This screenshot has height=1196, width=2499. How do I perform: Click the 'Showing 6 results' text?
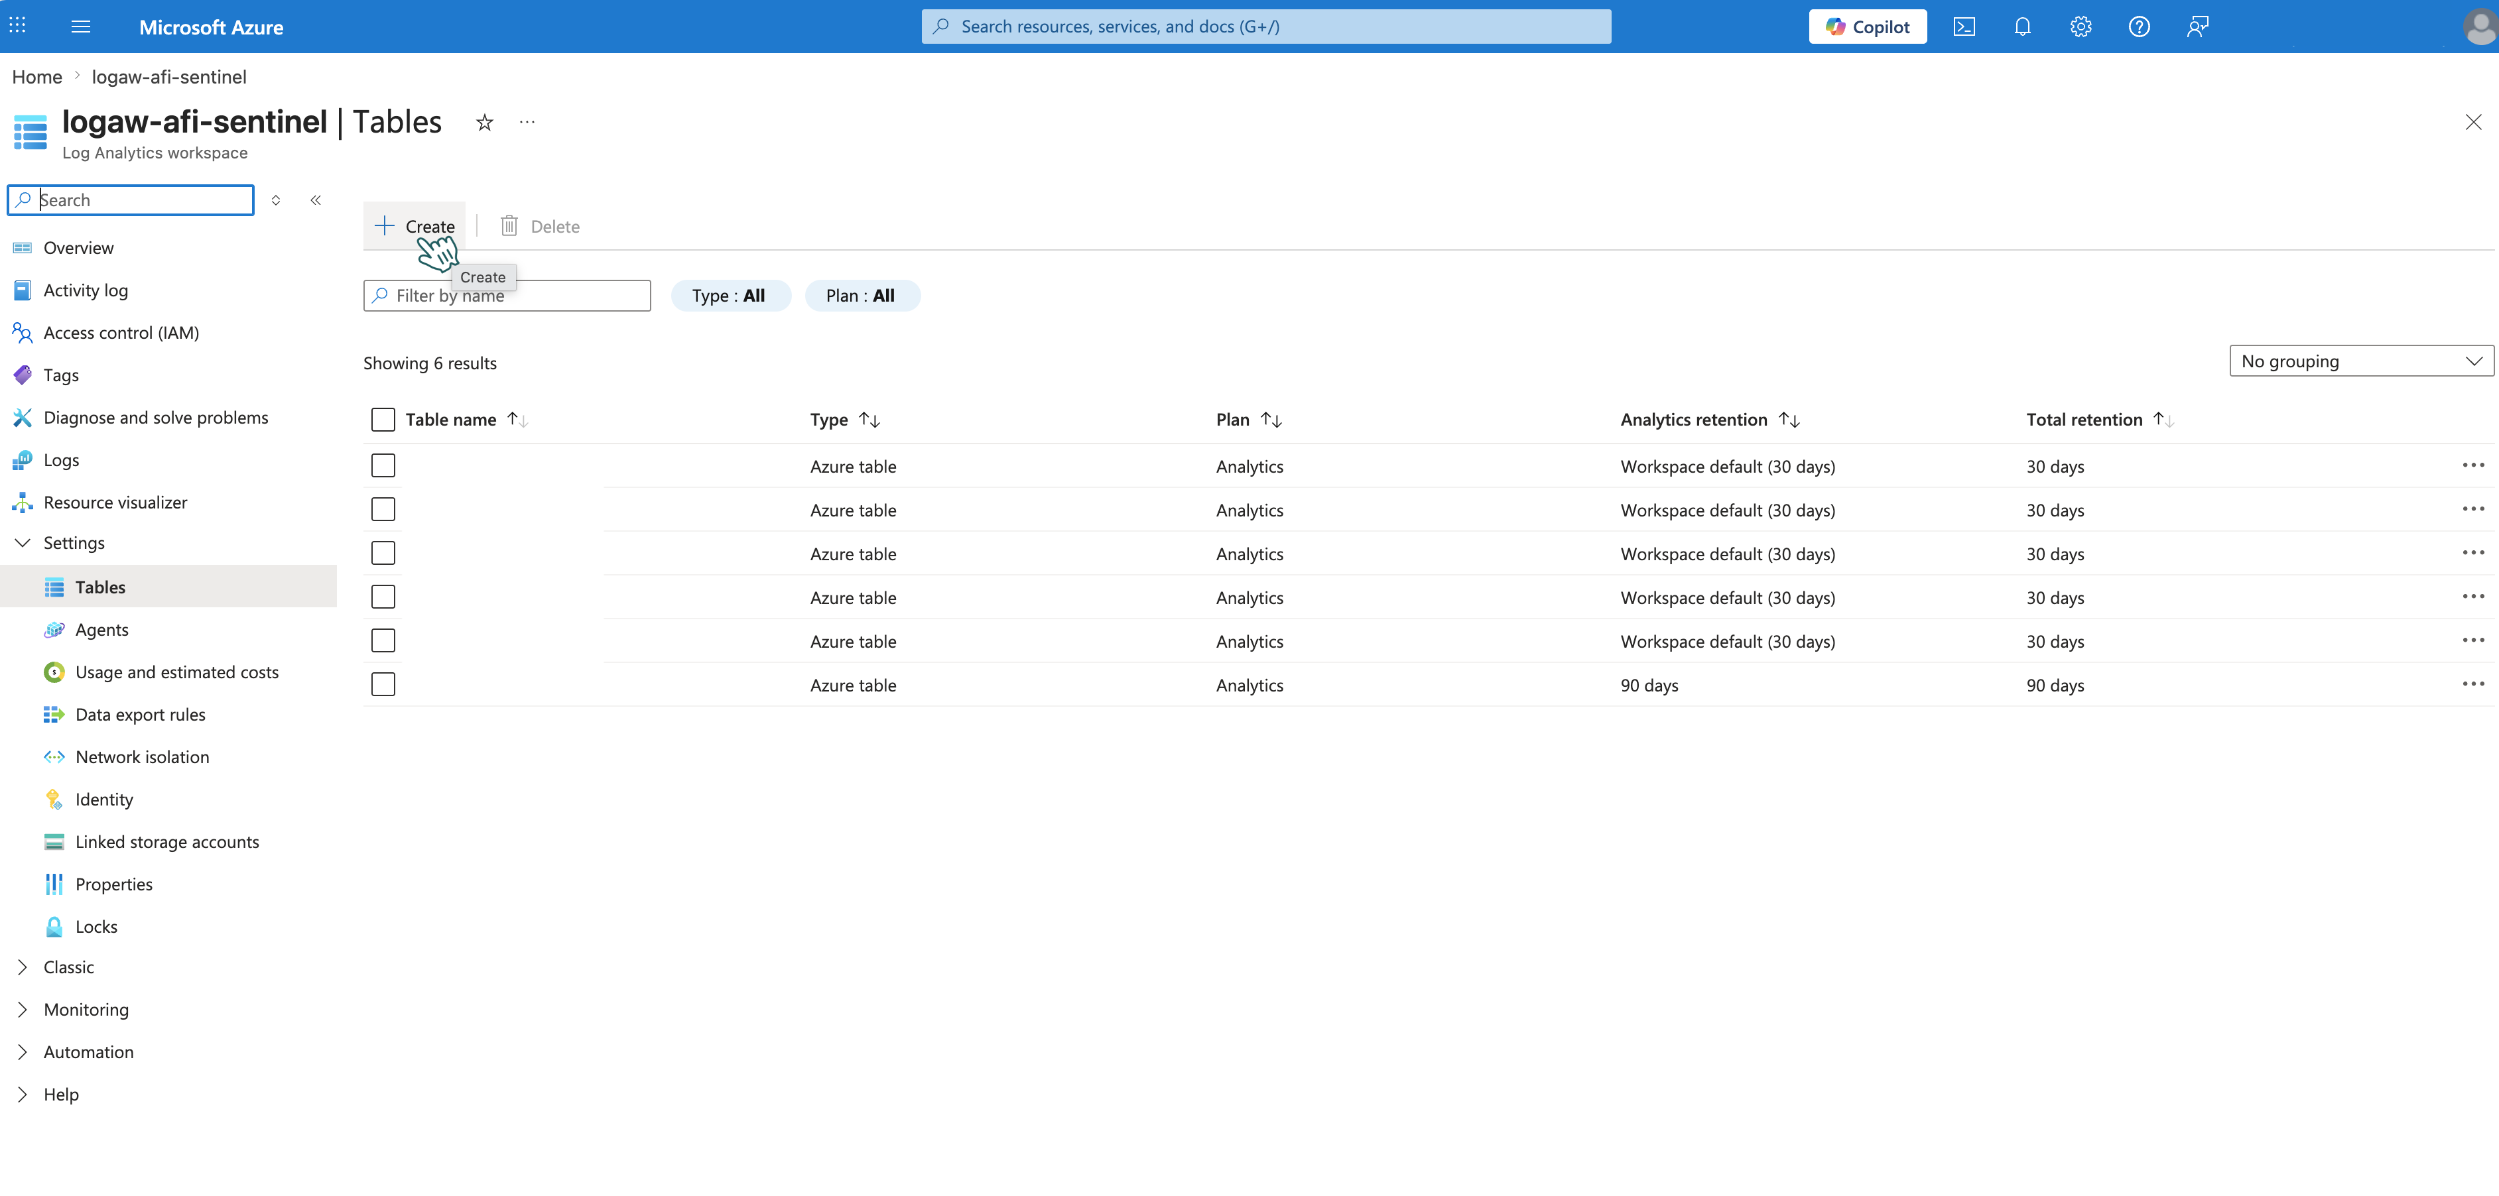(x=430, y=364)
